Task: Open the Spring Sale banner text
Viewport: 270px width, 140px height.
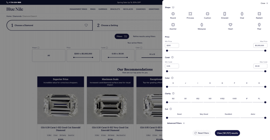Action: (x=129, y=2)
